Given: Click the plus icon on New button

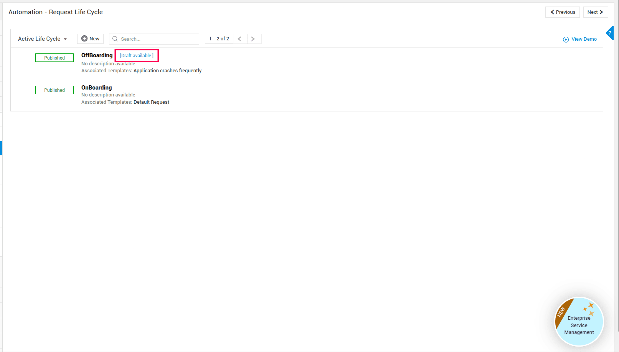Looking at the screenshot, I should coord(84,39).
